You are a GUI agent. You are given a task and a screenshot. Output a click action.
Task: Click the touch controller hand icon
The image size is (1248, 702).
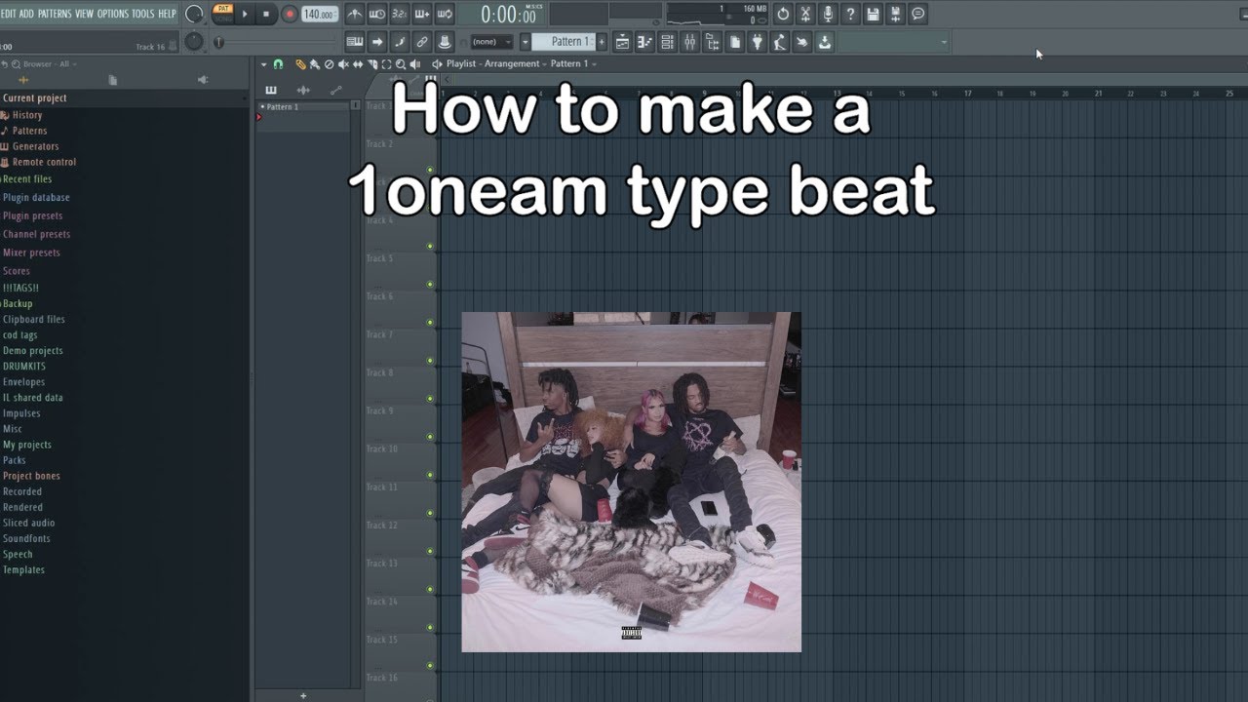point(802,42)
